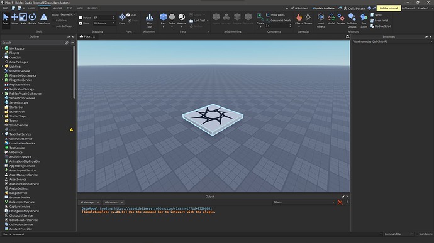Activate the Rotate tool

(x=32, y=19)
